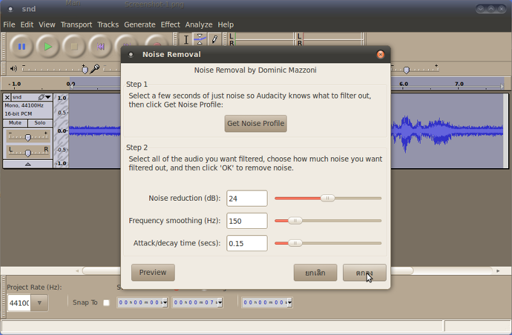The image size is (512, 335).
Task: Click the 6.0 mark on the timeline ruler
Action: point(404,84)
